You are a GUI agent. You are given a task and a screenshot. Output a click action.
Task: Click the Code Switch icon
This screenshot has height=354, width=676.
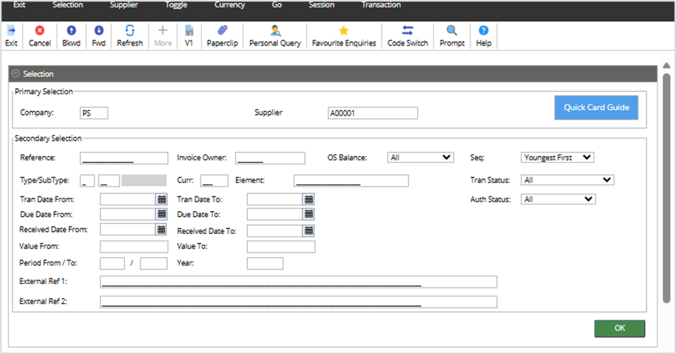click(x=408, y=31)
